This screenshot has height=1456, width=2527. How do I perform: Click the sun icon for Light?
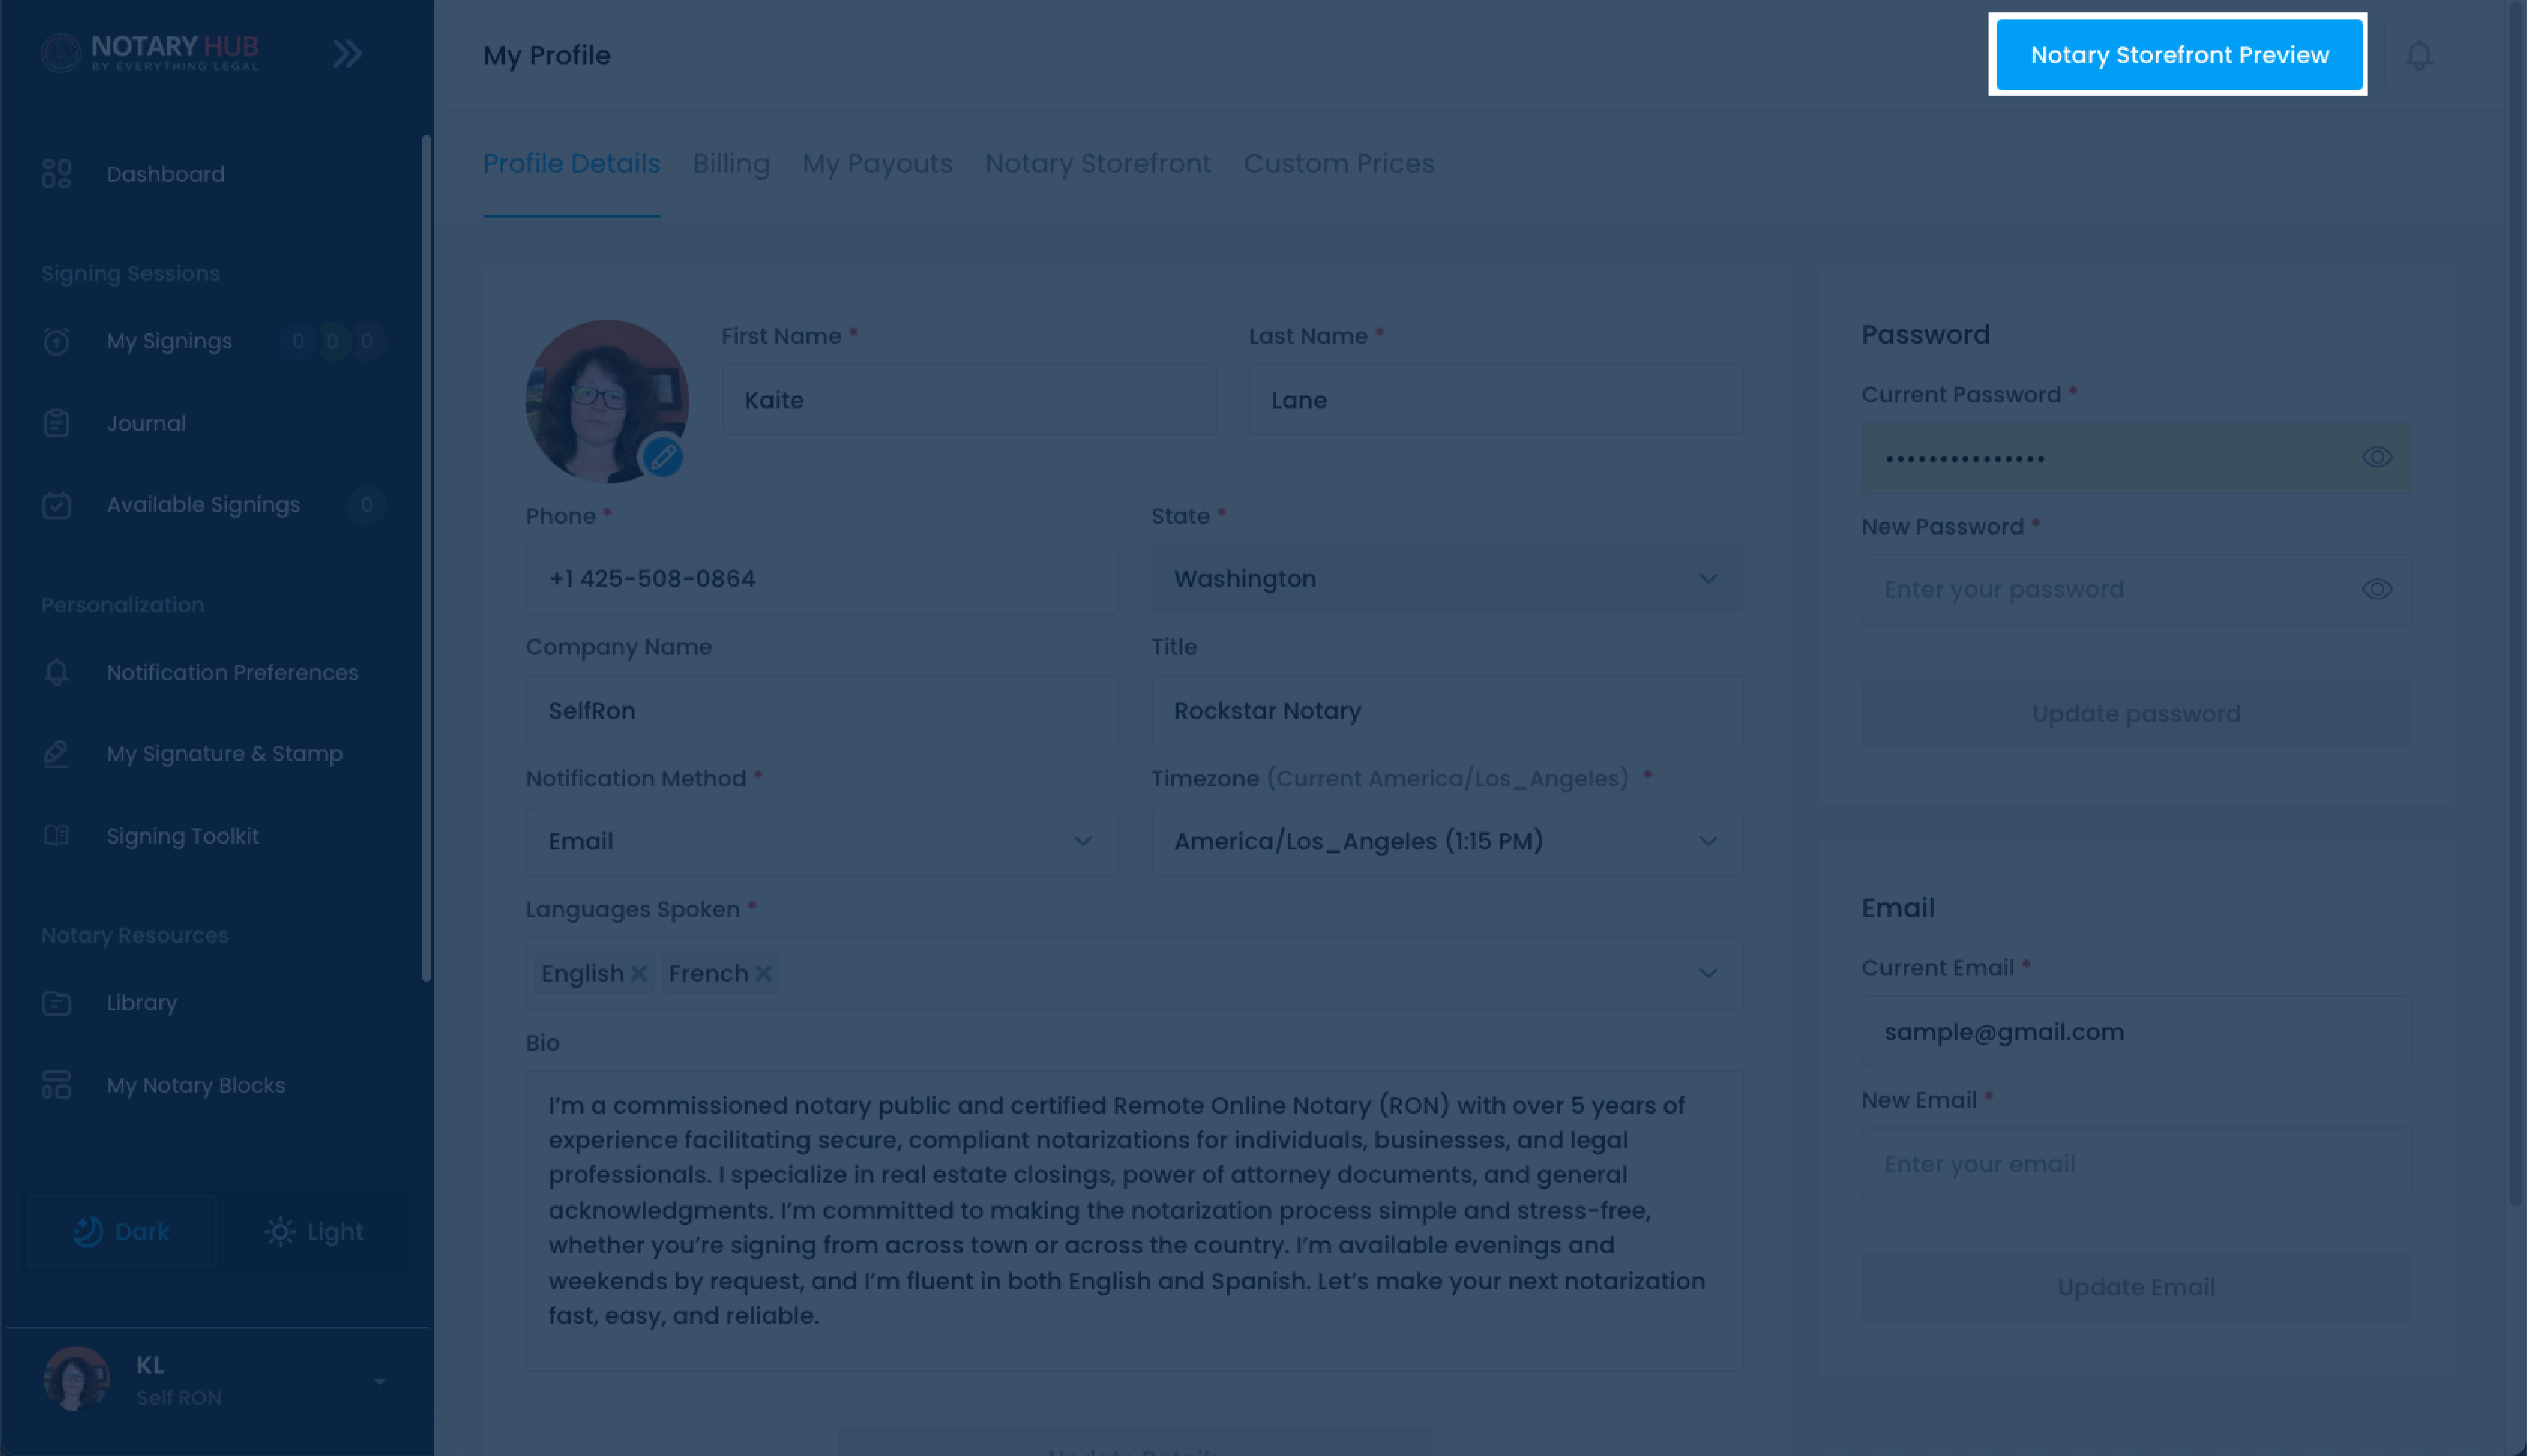pos(280,1232)
